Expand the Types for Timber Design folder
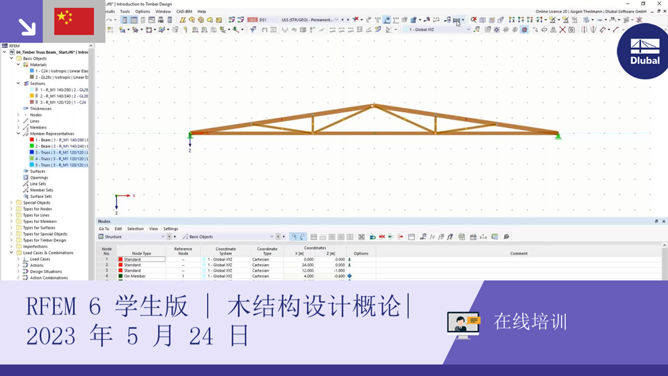The image size is (668, 376). point(12,240)
